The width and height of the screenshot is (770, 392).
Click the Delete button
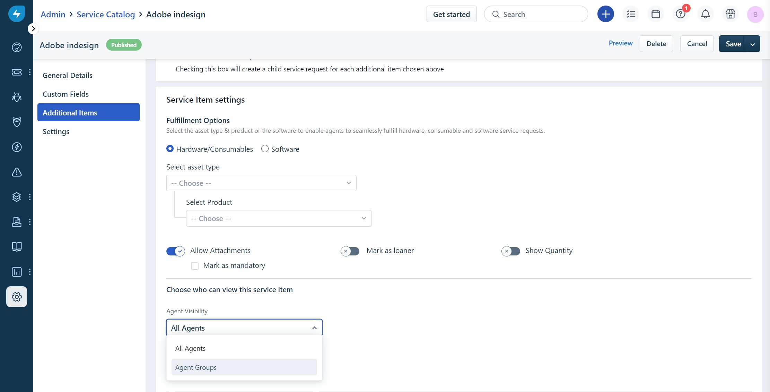tap(656, 44)
